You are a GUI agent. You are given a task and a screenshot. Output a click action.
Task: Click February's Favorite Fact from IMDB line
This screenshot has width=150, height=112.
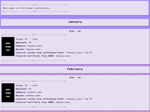point(43,102)
